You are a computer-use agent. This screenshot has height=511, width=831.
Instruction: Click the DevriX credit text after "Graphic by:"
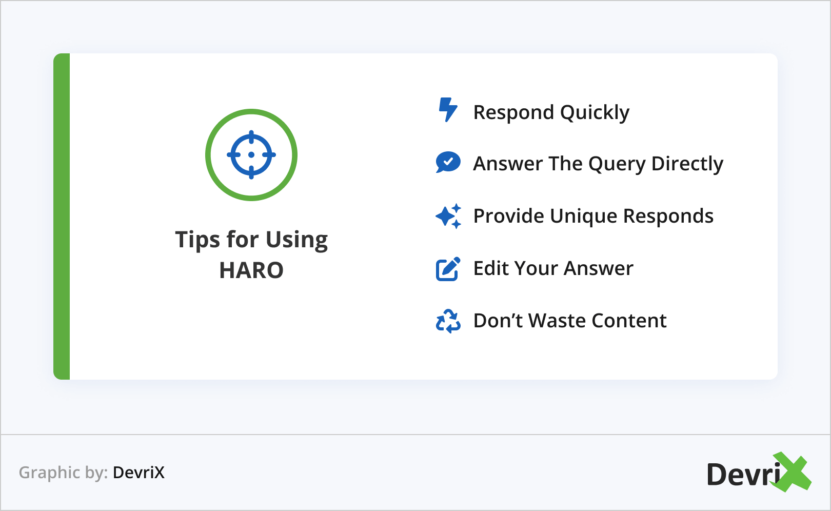click(138, 473)
